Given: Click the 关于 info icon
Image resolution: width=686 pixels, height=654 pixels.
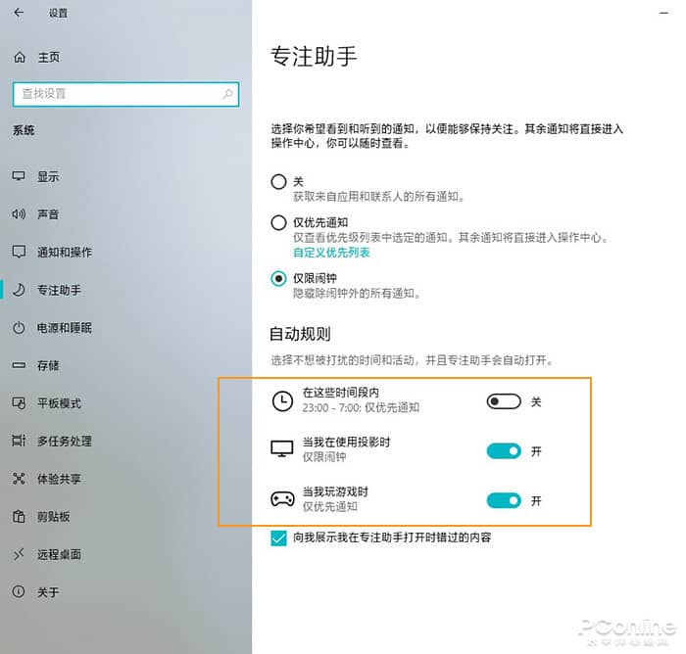Looking at the screenshot, I should [x=19, y=592].
